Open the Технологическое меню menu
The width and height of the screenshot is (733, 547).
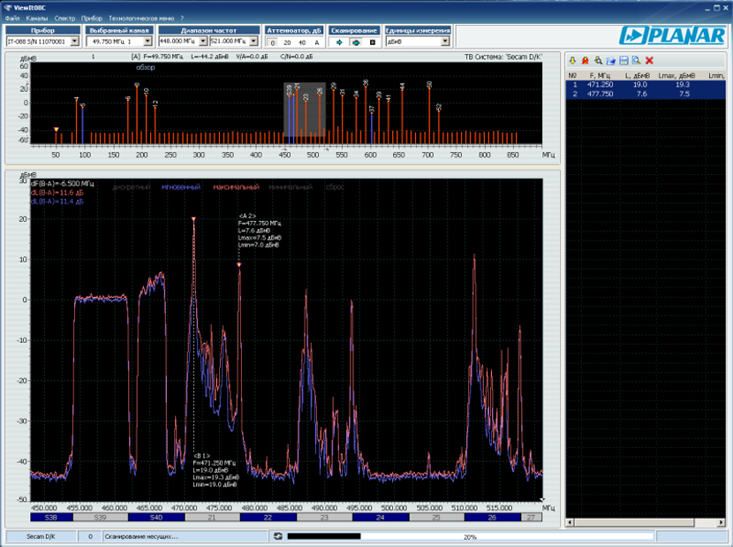[x=141, y=18]
